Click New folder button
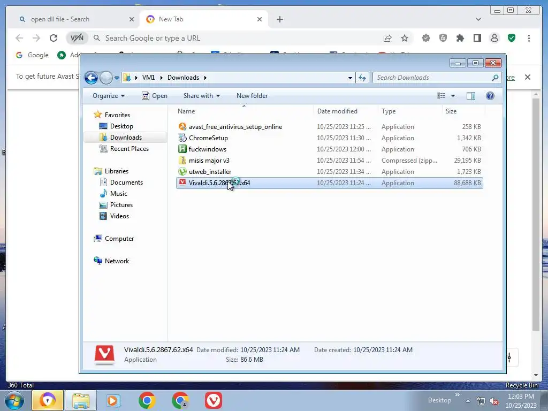 252,96
